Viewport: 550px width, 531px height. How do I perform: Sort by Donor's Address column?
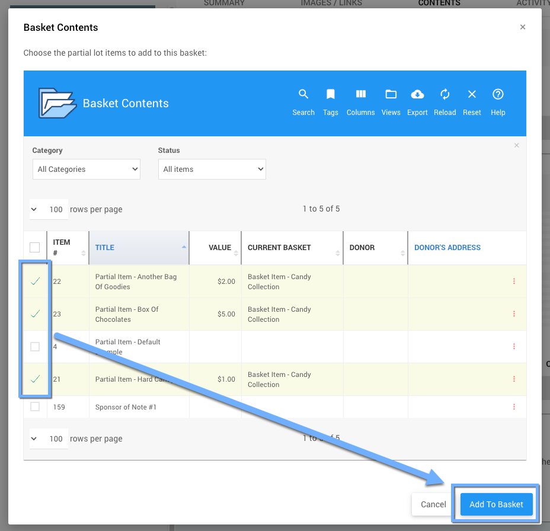pos(447,248)
